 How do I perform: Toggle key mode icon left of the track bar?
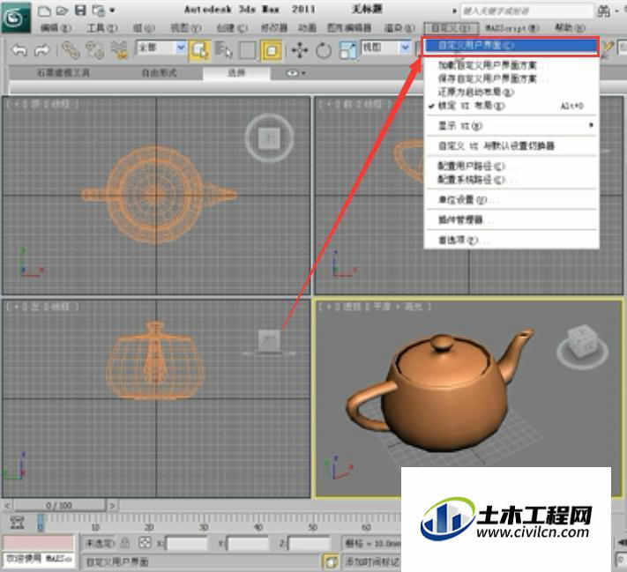(17, 523)
